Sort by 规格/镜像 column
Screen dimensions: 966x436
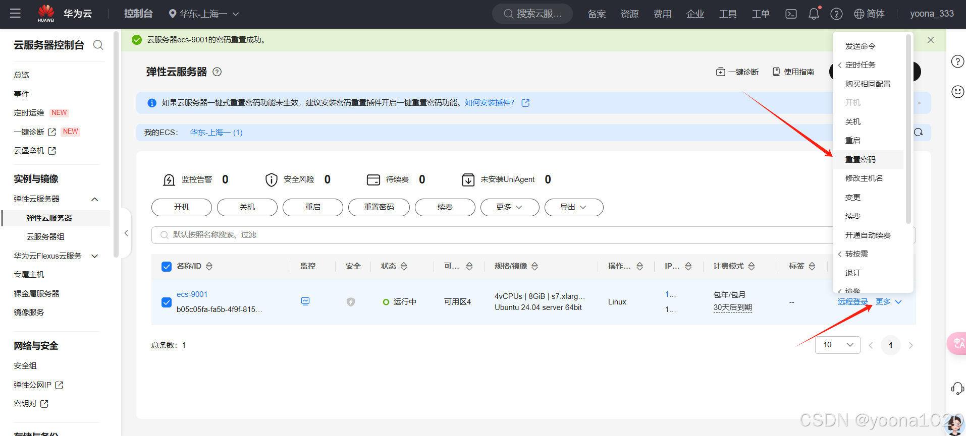tap(534, 266)
